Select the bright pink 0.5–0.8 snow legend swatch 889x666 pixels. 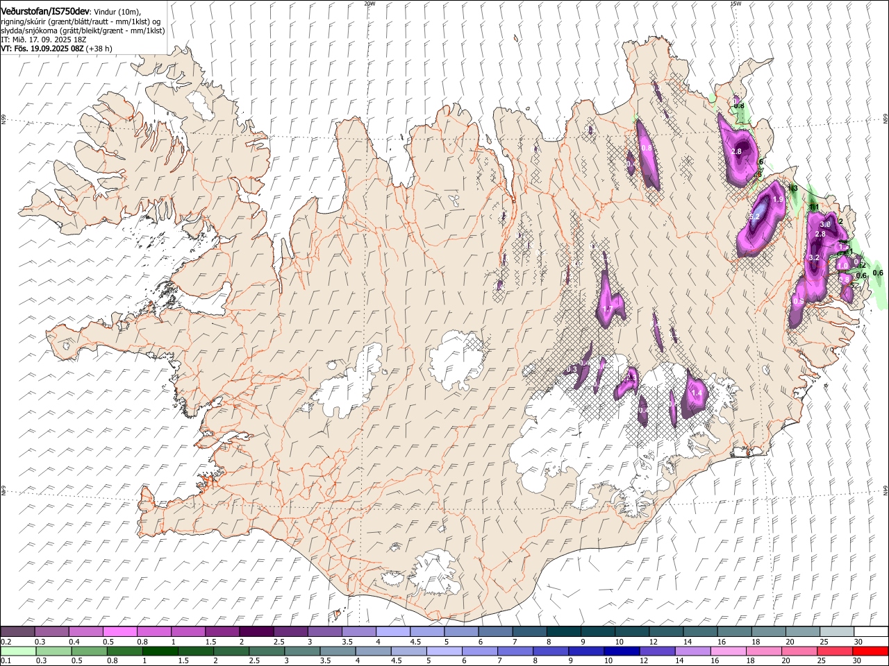(120, 632)
